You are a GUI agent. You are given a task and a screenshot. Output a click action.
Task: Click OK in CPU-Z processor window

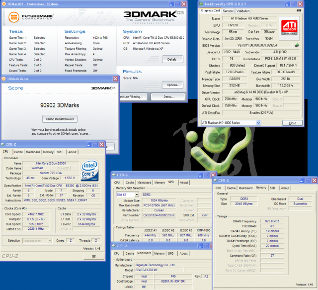[94, 256]
